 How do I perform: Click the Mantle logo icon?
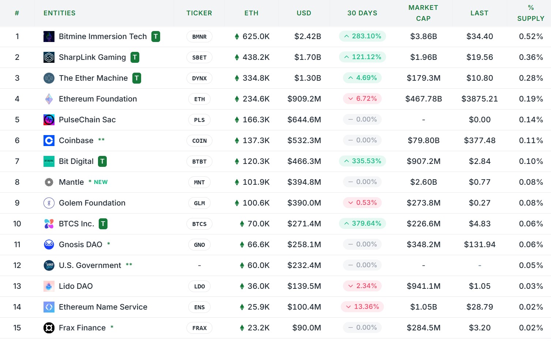point(49,182)
